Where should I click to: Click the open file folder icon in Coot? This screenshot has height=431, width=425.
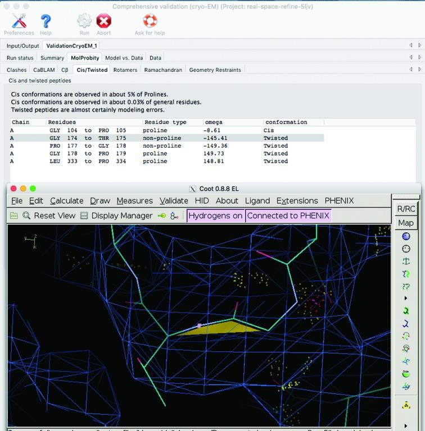click(14, 215)
